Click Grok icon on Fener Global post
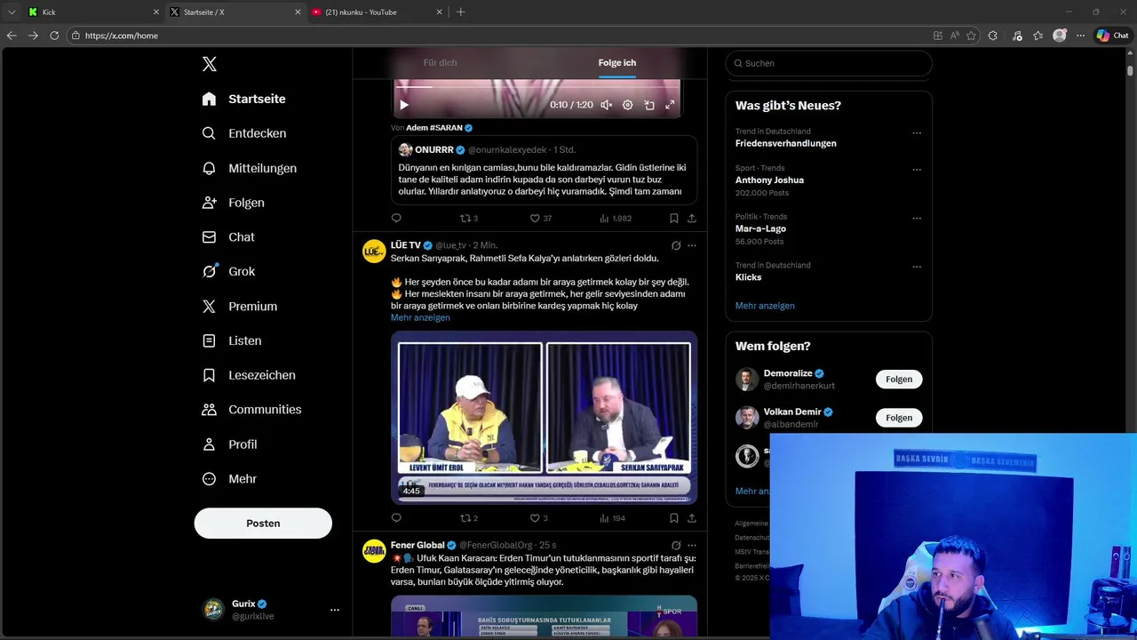Screen dimensions: 1137x640 tap(676, 545)
